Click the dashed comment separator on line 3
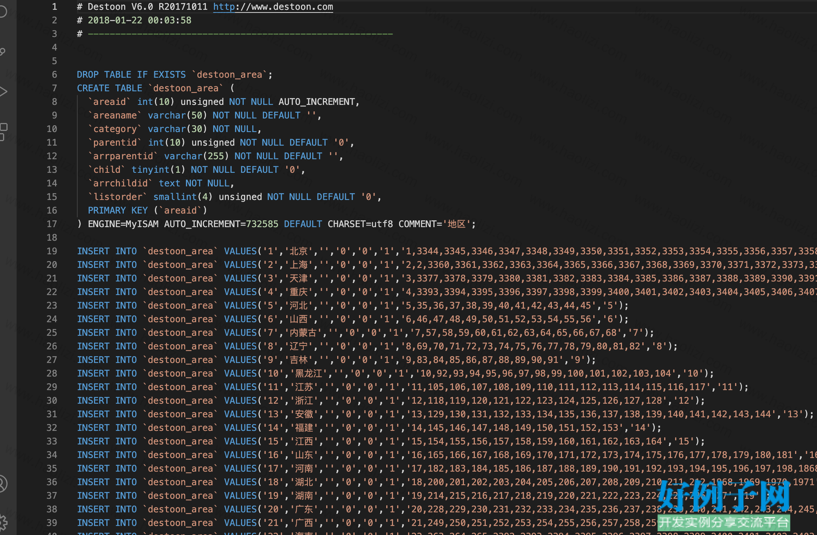This screenshot has height=535, width=817. click(x=240, y=34)
